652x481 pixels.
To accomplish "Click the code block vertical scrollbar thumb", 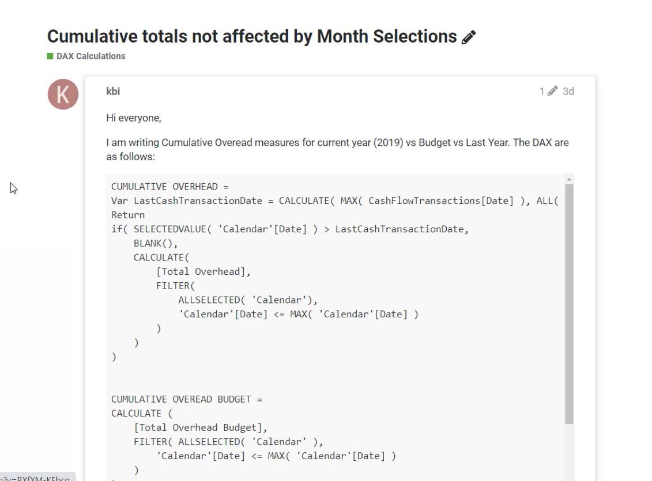I will point(569,304).
